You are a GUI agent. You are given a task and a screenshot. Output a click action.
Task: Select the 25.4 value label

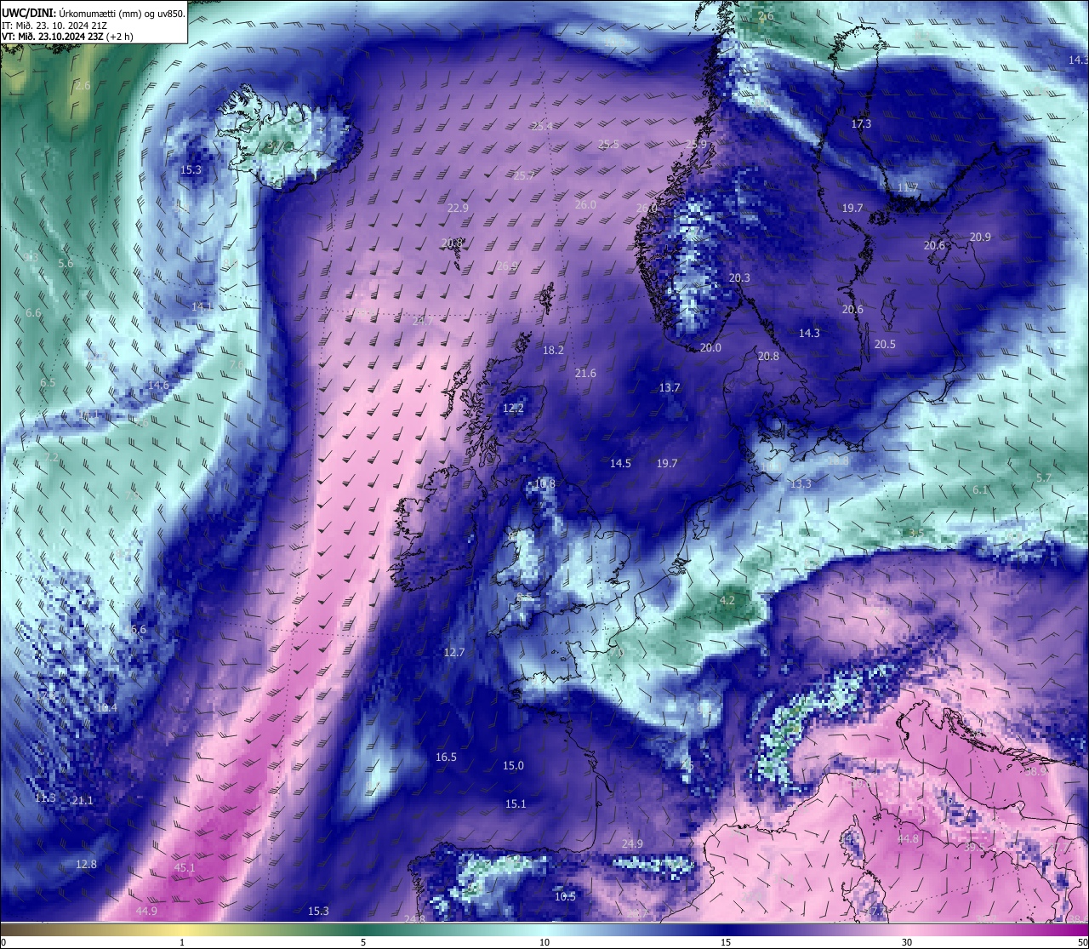(542, 127)
